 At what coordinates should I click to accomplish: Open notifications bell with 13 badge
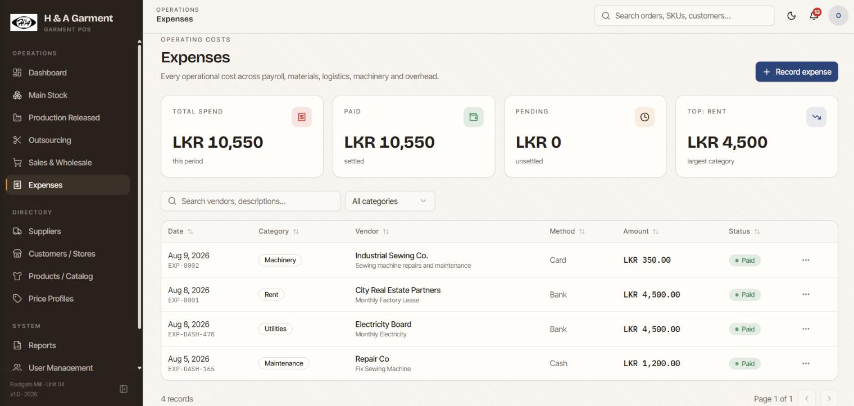pos(814,16)
